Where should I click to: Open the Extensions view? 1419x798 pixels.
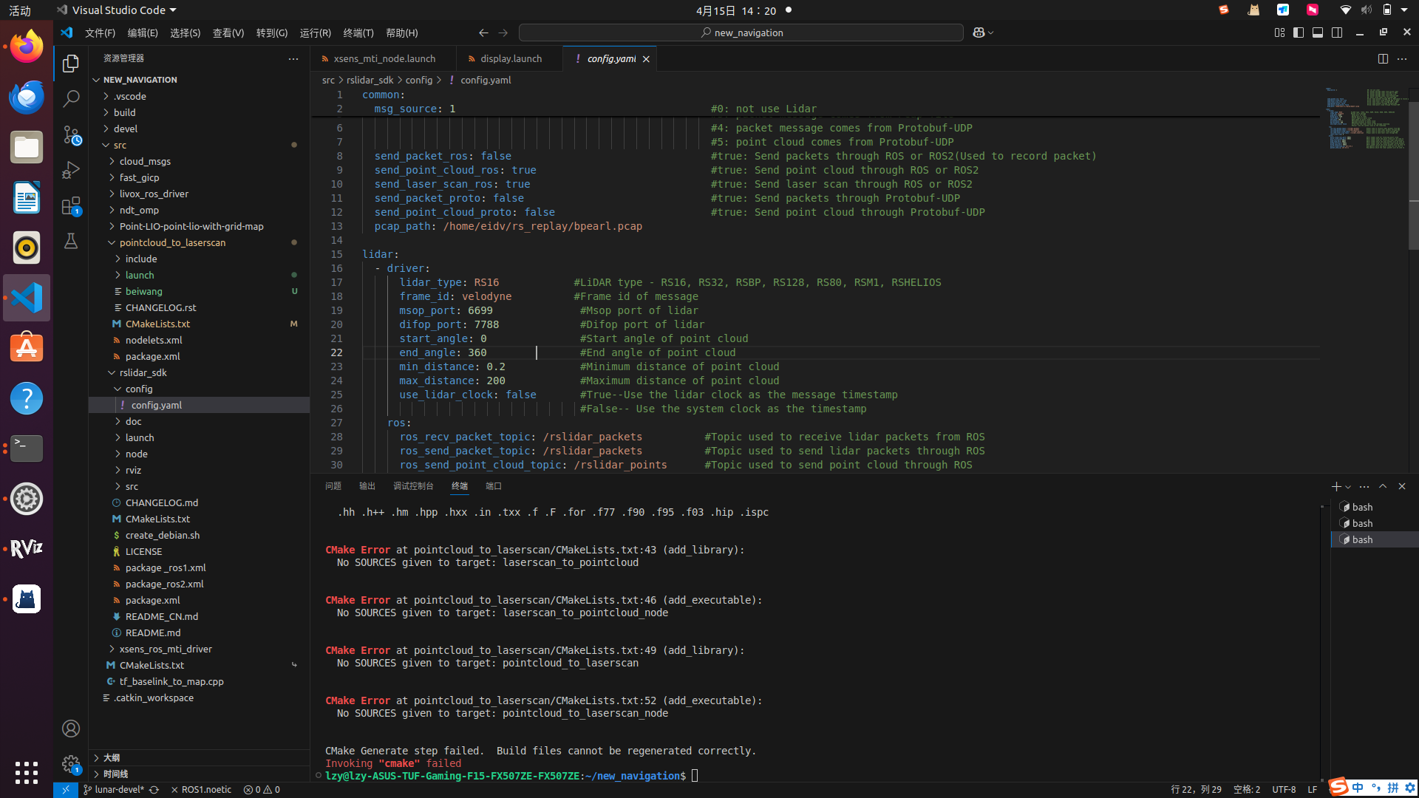71,206
